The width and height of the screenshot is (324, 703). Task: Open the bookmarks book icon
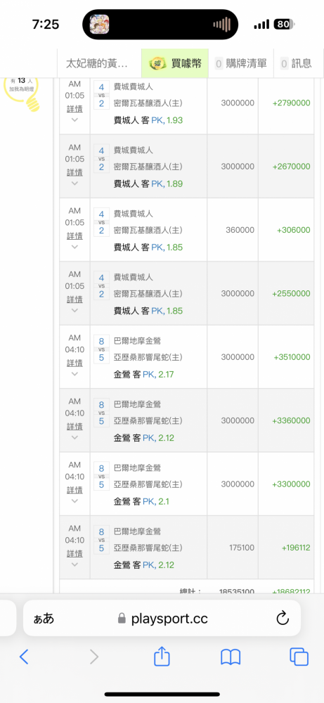(x=231, y=657)
